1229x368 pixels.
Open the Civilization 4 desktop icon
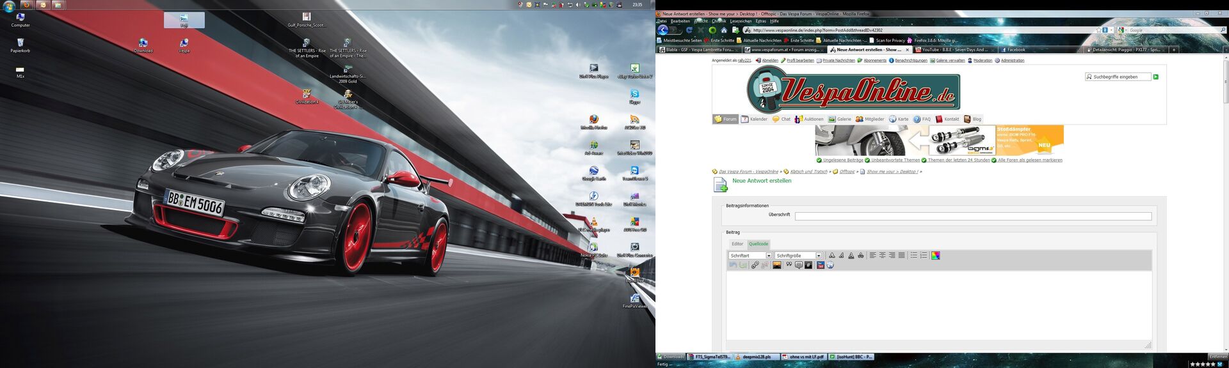point(307,96)
